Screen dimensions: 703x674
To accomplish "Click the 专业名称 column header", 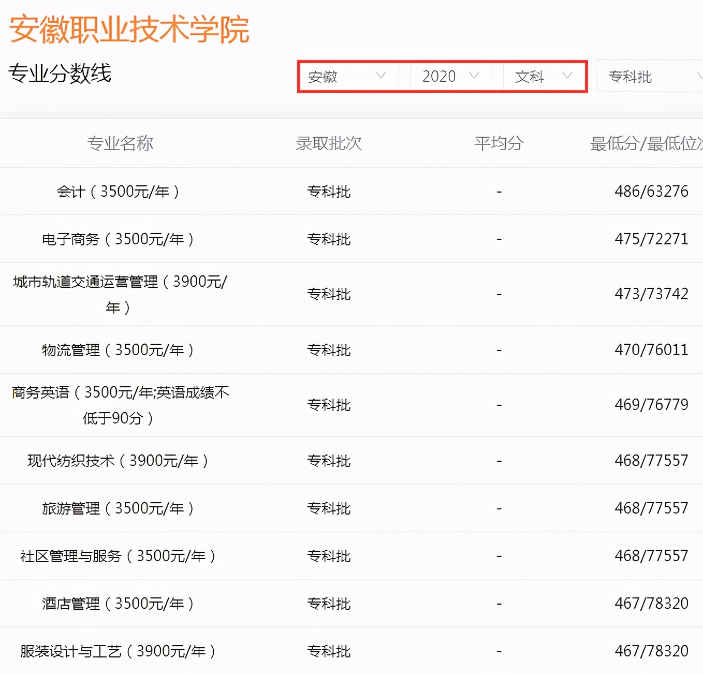I will click(x=121, y=143).
